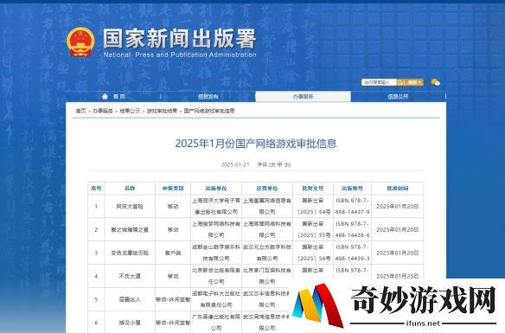Image resolution: width=505 pixels, height=333 pixels.
Task: Click the 批准时间 column header
Action: pos(398,189)
